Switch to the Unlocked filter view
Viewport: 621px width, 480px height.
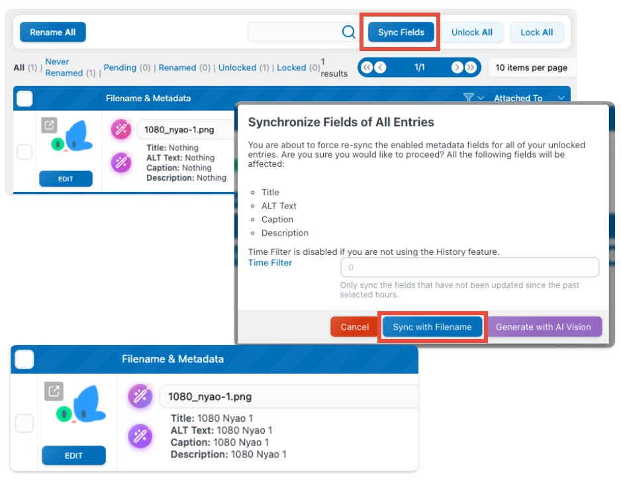237,68
